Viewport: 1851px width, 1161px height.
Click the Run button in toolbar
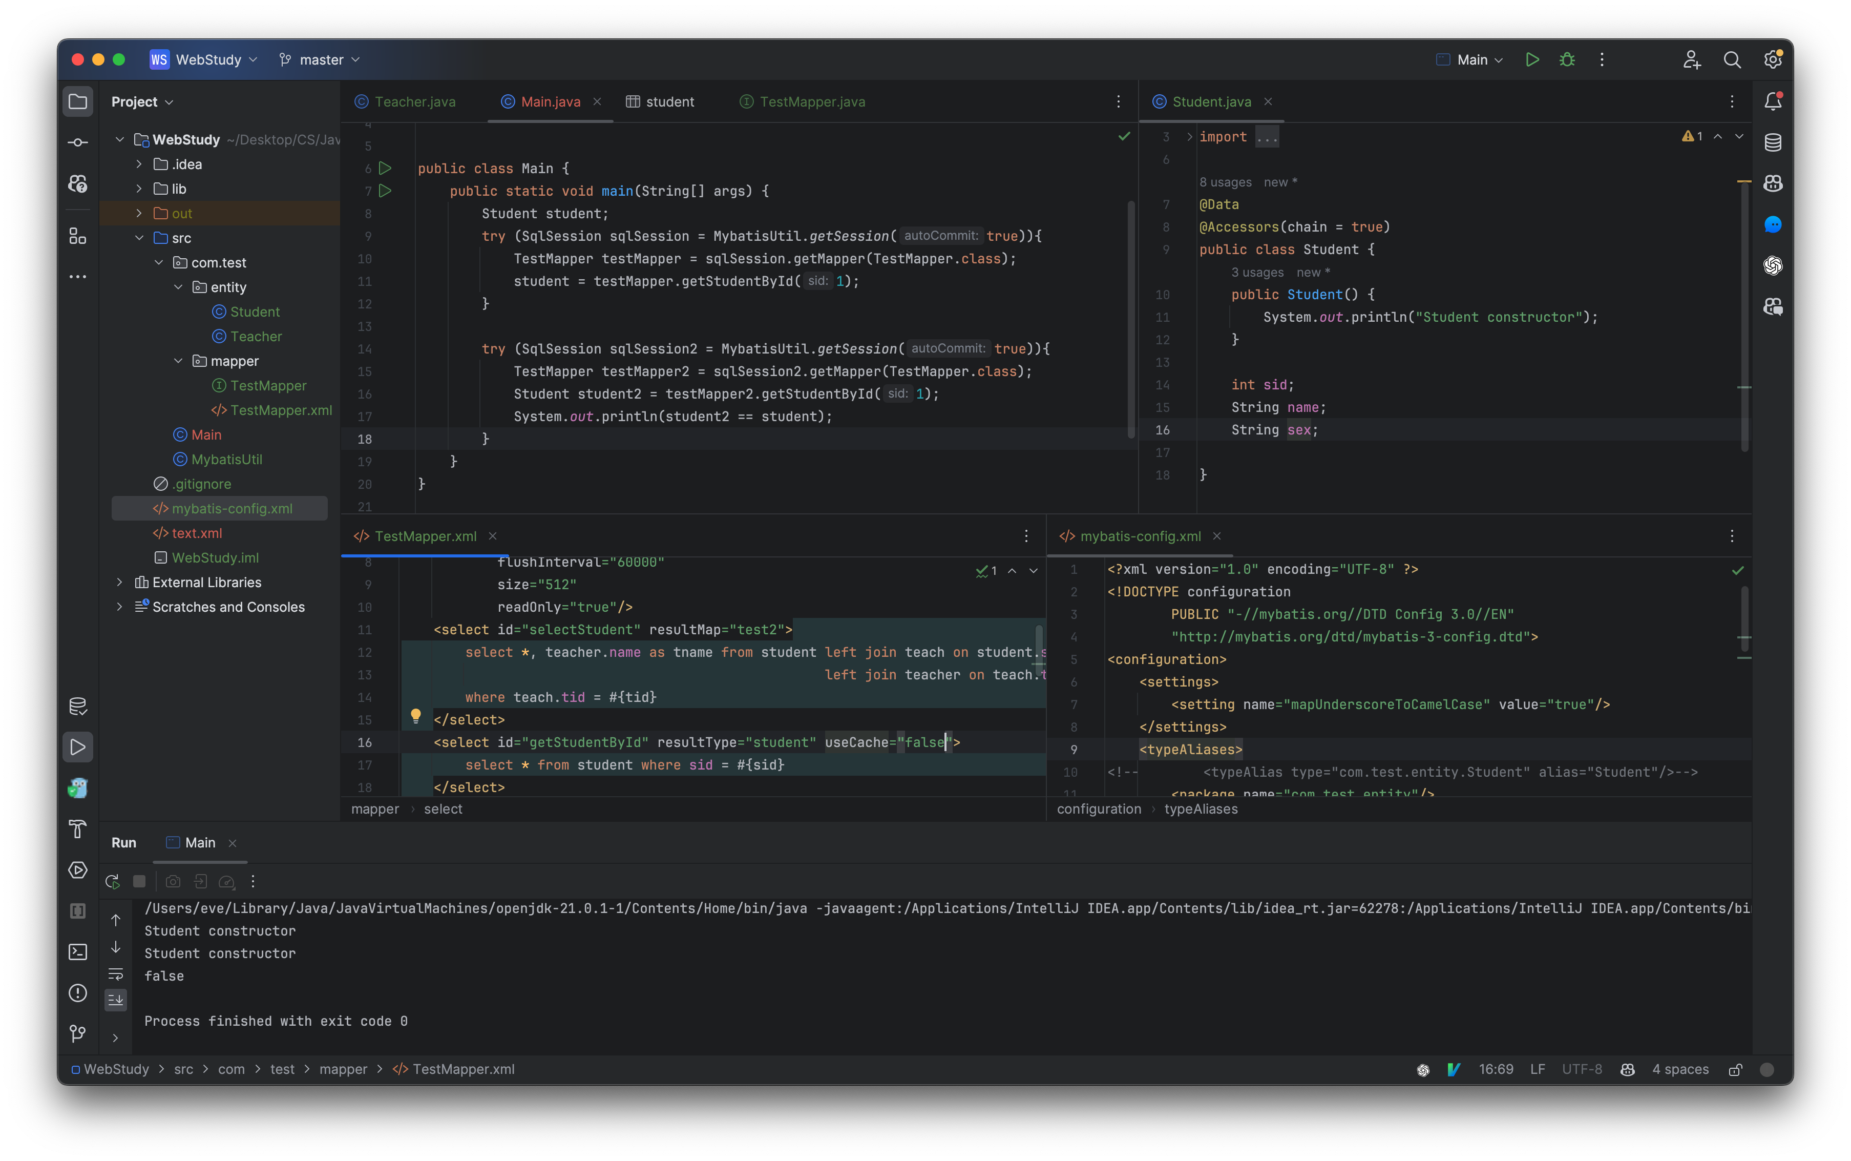point(1533,59)
